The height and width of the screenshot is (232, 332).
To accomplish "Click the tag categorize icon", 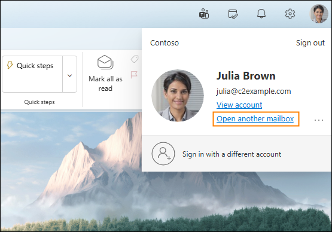I will (135, 59).
